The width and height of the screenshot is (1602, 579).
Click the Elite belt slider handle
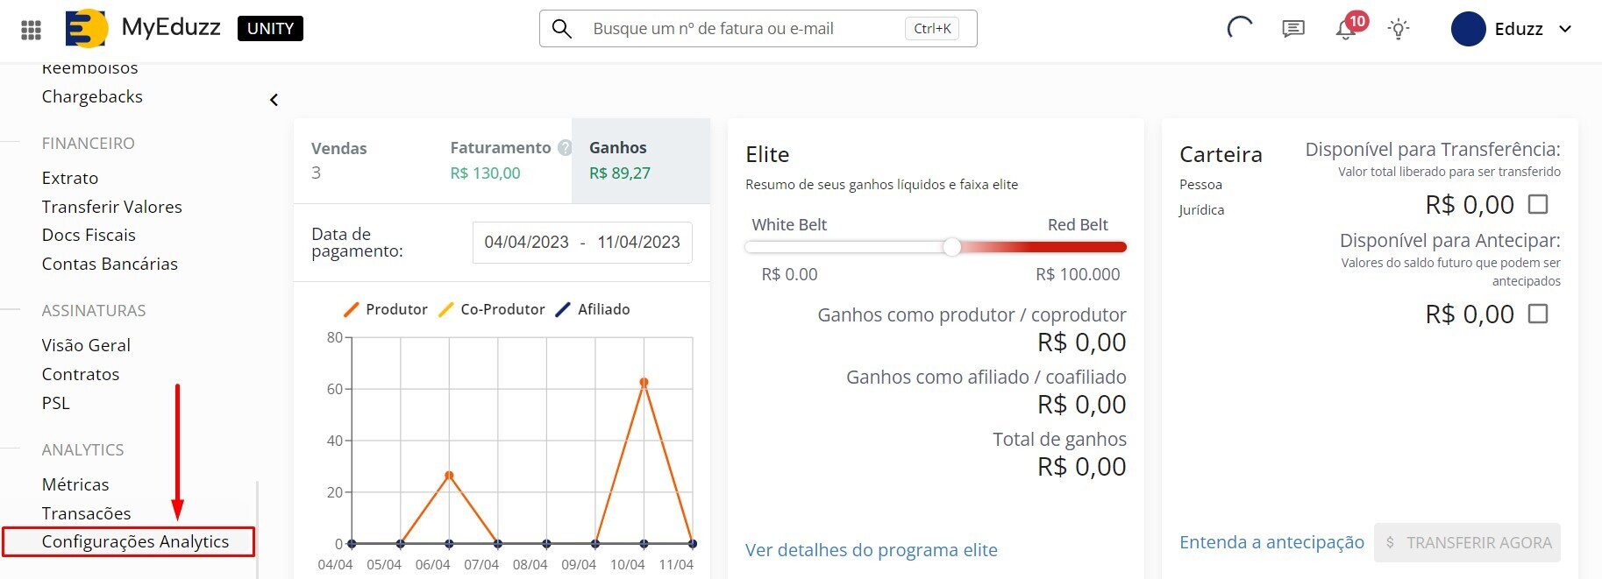(x=952, y=247)
